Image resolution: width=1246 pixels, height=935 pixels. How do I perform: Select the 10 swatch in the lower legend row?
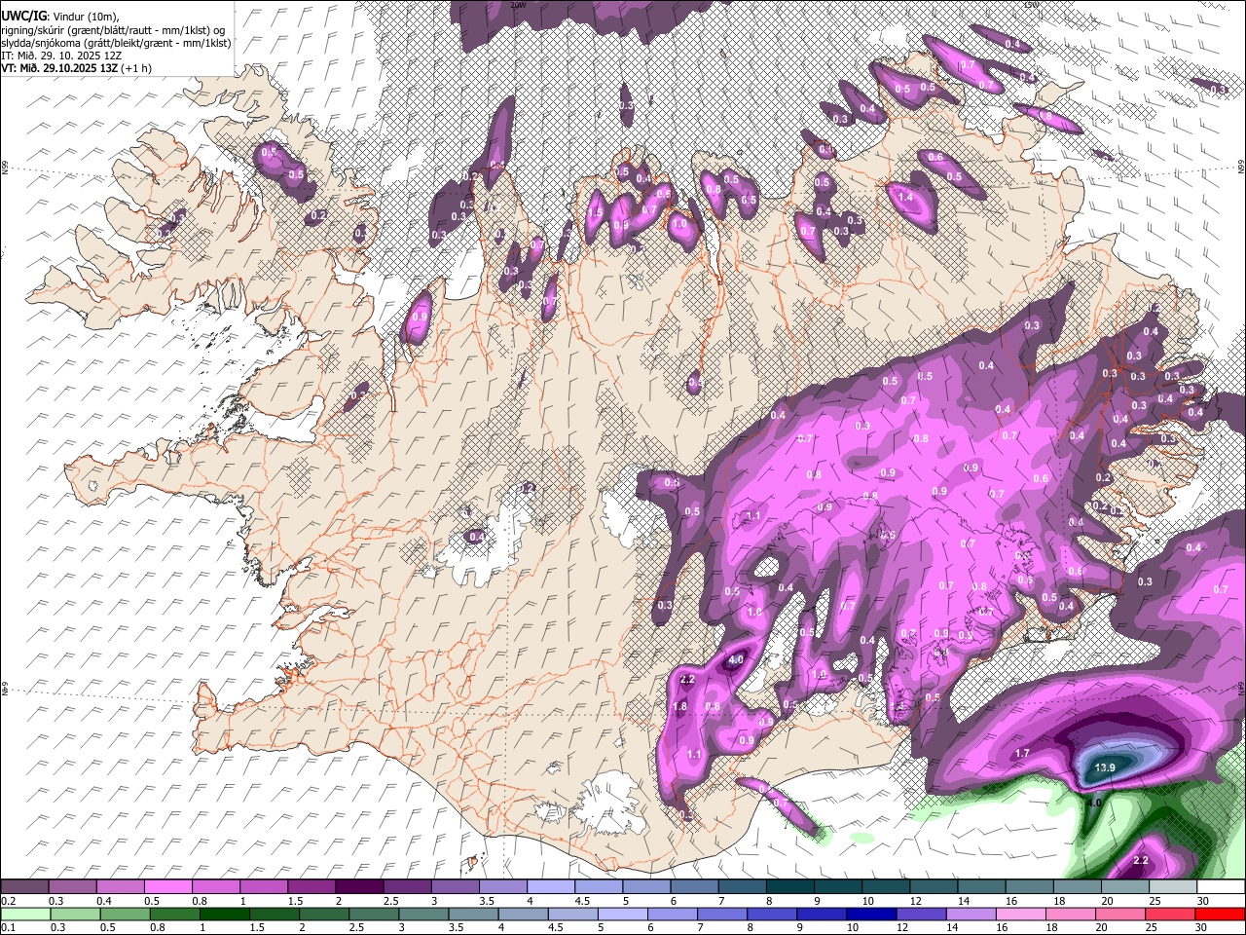point(872,915)
